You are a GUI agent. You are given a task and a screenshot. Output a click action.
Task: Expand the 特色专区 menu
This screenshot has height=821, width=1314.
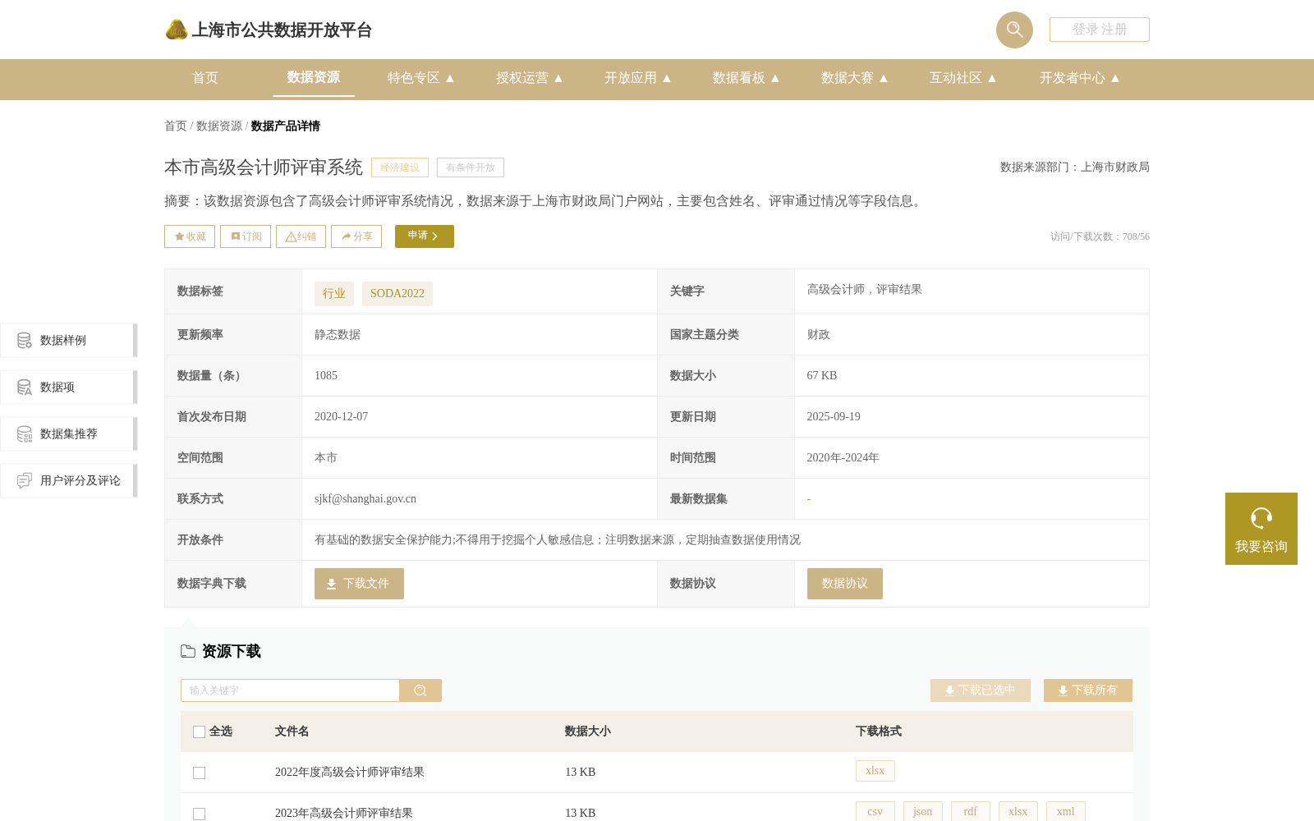420,78
